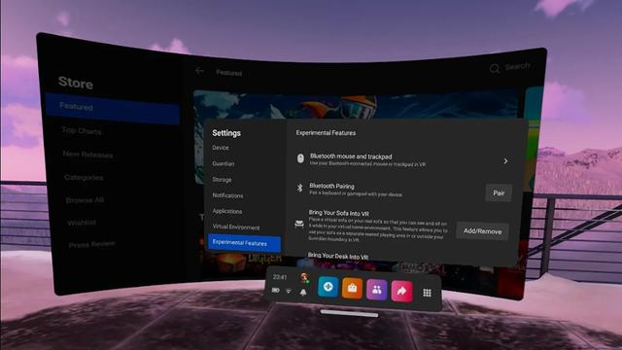Click Add/Remove for Bring Your Sofa
The width and height of the screenshot is (622, 350).
coord(482,231)
